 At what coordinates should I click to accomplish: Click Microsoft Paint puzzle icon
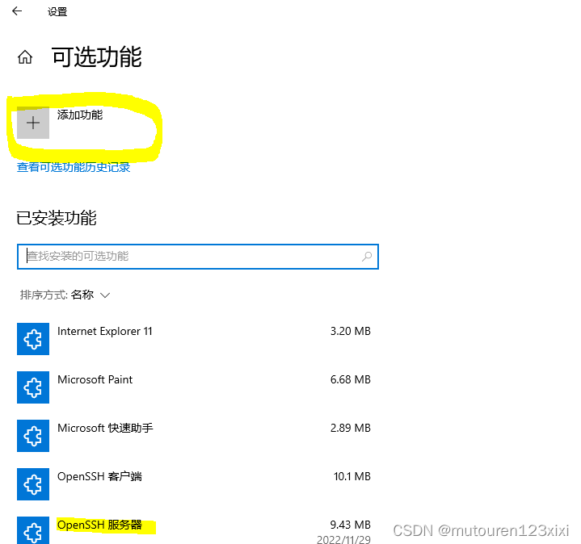pyautogui.click(x=33, y=387)
